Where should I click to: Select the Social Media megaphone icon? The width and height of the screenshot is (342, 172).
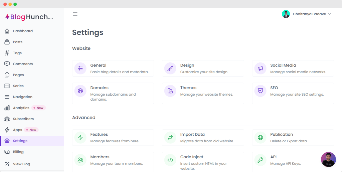click(260, 69)
